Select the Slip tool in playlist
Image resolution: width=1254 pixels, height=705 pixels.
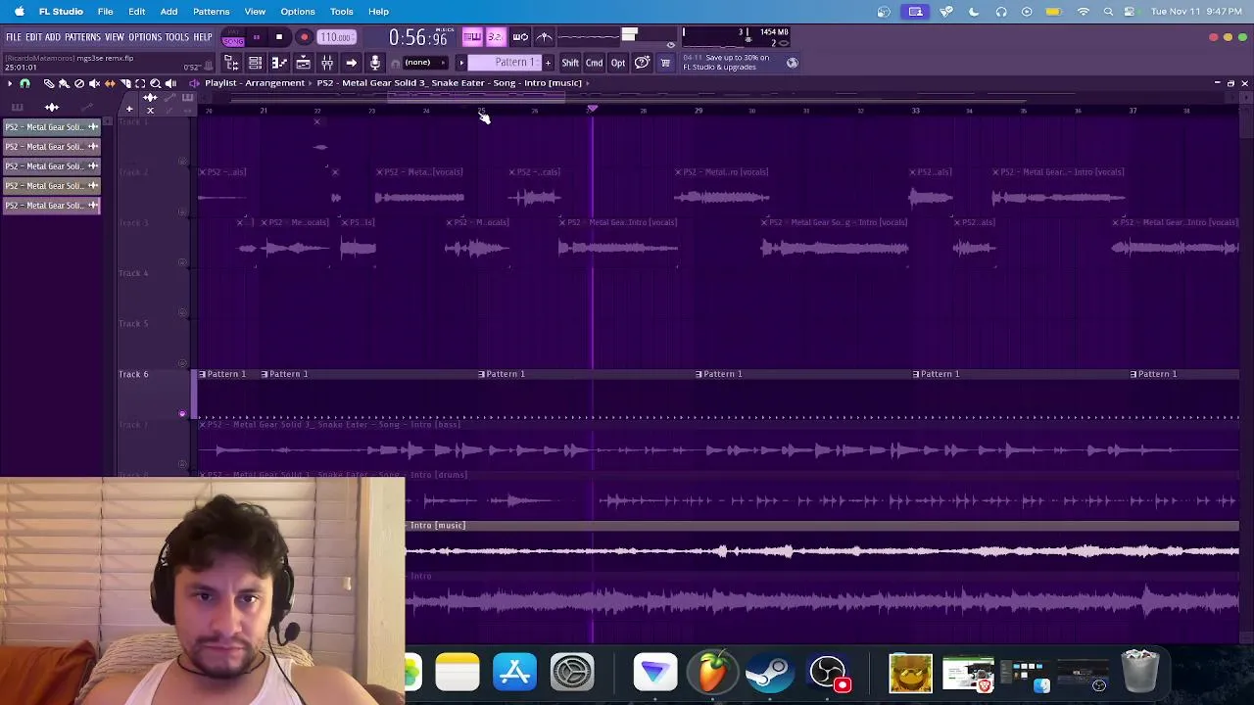click(x=110, y=83)
